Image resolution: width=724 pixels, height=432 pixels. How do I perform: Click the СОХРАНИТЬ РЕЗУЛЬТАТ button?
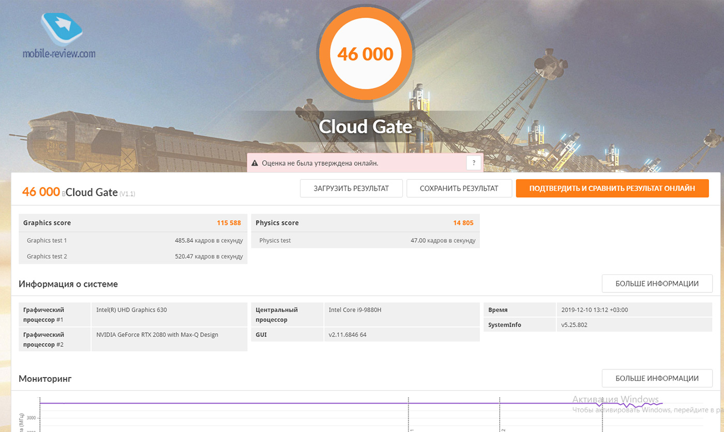point(459,189)
